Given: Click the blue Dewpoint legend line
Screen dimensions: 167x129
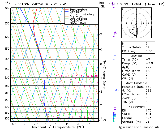Looking at the screenshot, I should (67, 12).
